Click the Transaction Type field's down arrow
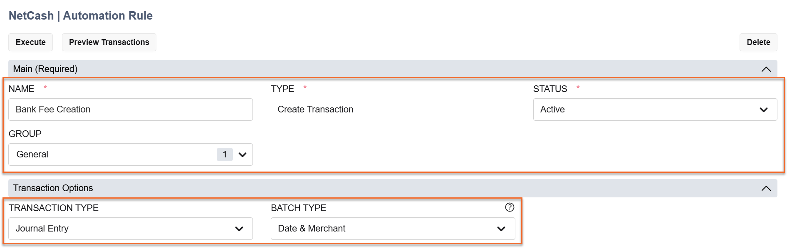 coord(239,229)
